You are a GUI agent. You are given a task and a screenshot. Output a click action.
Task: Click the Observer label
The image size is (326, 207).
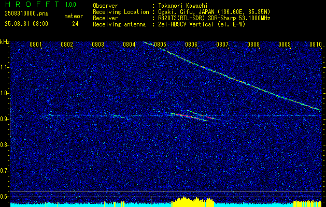pos(105,6)
